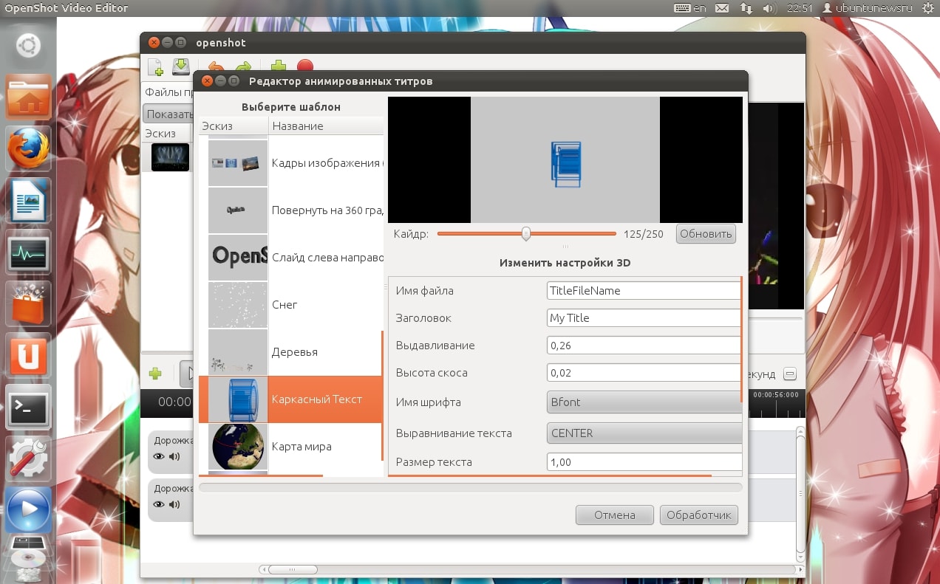The width and height of the screenshot is (940, 584).
Task: Open the ubuntunewsru user menu
Action: point(869,8)
